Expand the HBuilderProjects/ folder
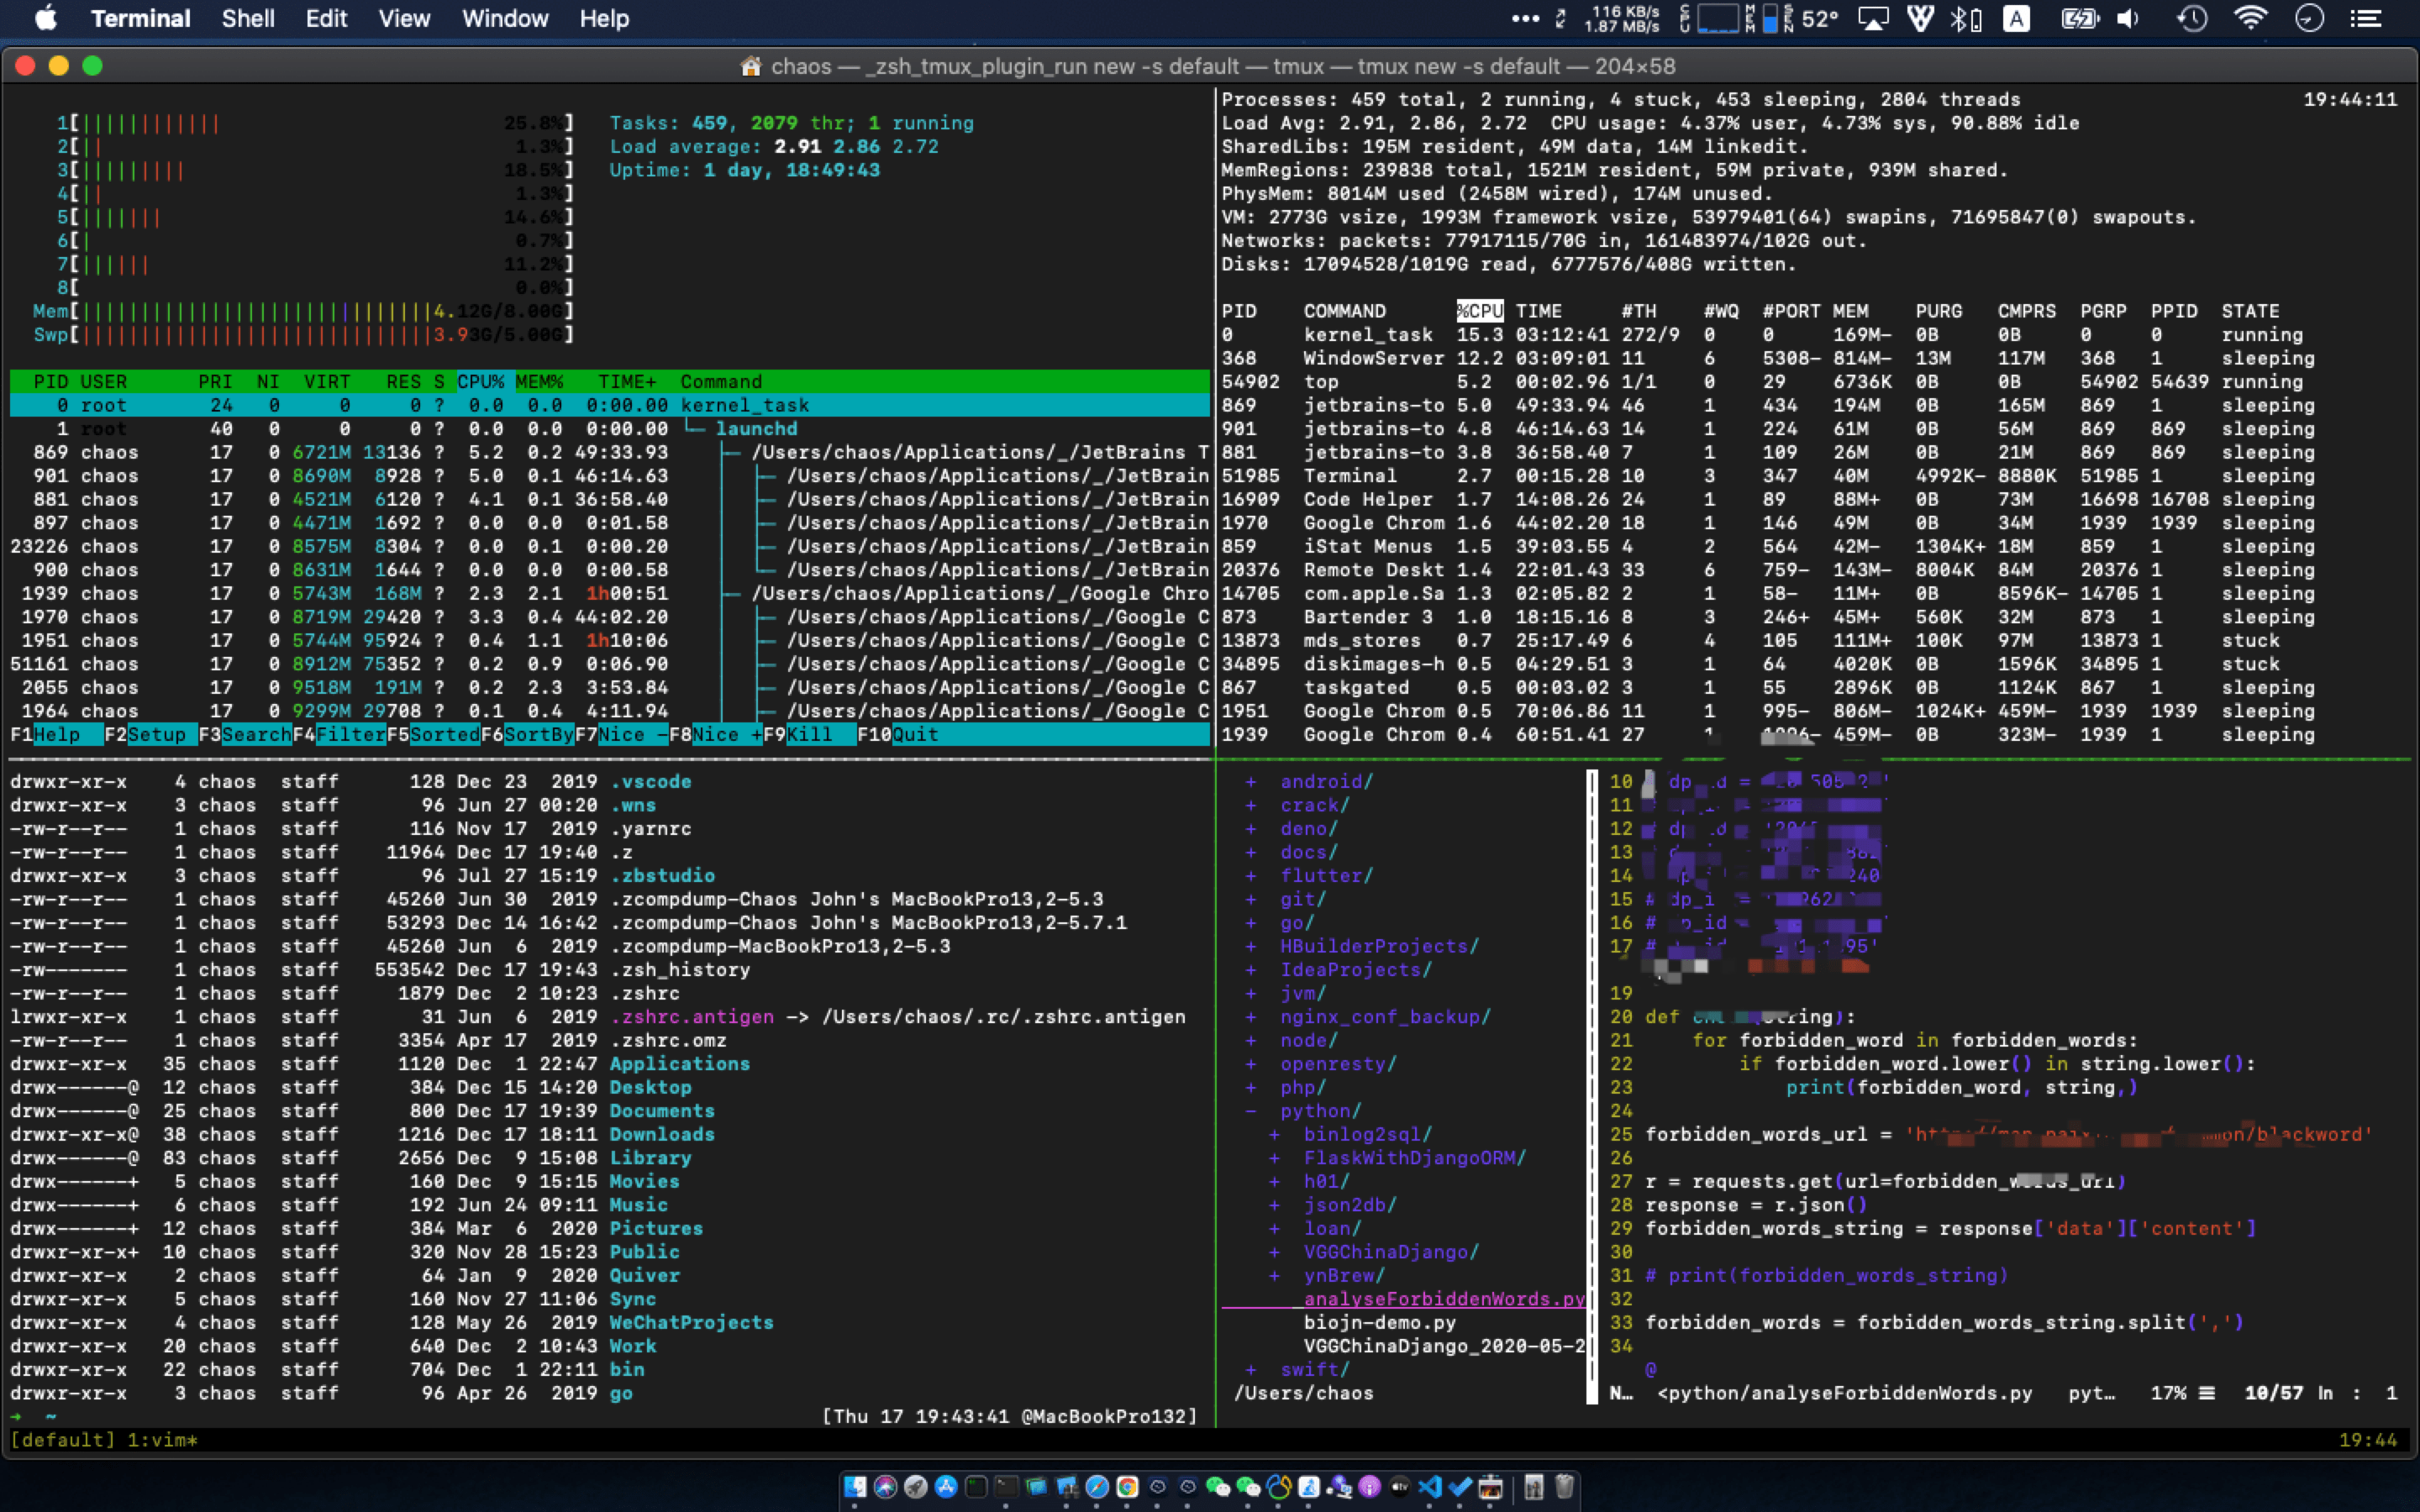 click(1379, 946)
